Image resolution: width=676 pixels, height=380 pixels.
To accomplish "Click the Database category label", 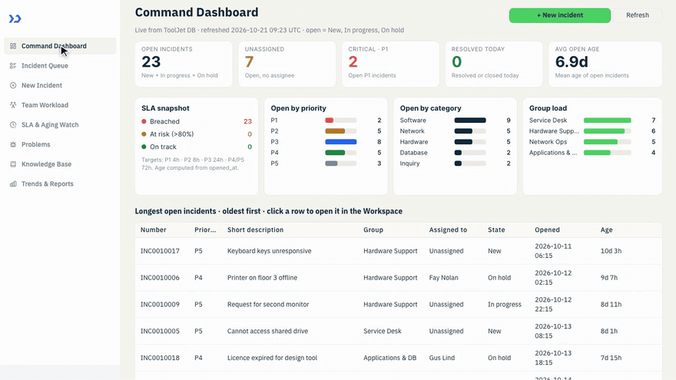I will 414,153.
